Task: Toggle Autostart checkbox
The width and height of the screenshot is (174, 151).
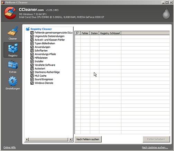Action: click(32, 68)
